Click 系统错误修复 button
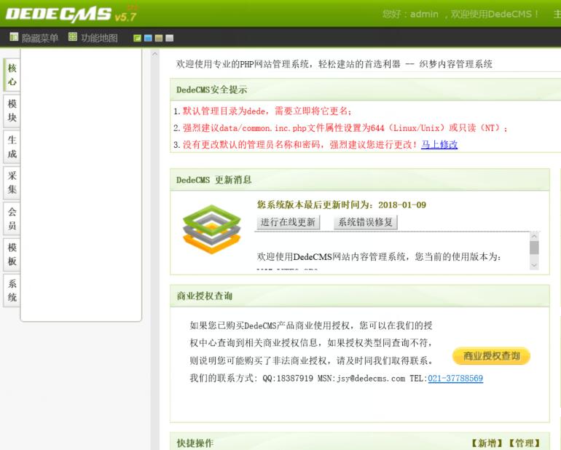This screenshot has height=450, width=561. pos(365,222)
